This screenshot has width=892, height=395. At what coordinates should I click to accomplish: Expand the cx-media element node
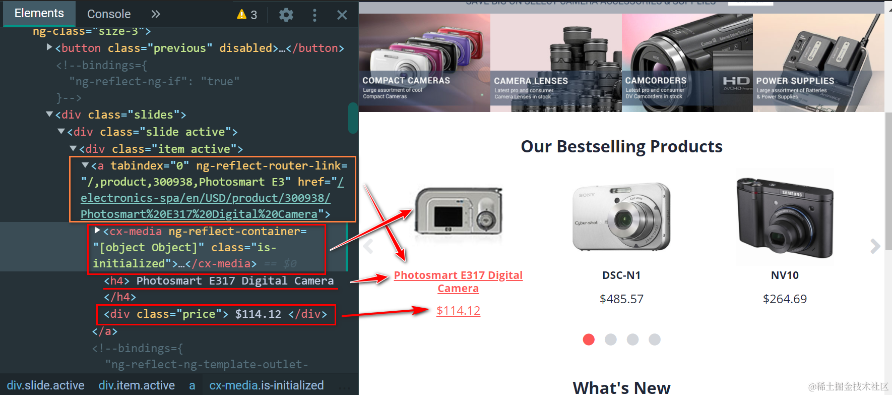(x=98, y=231)
